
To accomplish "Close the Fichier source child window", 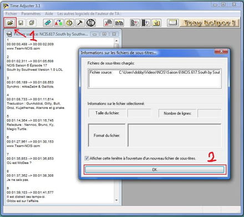I will (x=114, y=34).
